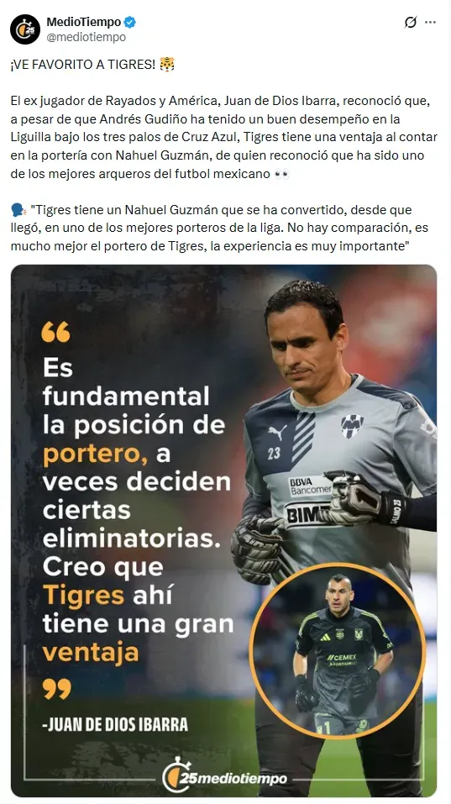Click the orange closing quotation mark

coord(57,689)
